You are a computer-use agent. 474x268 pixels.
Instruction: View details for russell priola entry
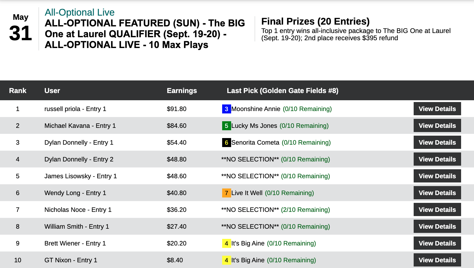tap(437, 109)
